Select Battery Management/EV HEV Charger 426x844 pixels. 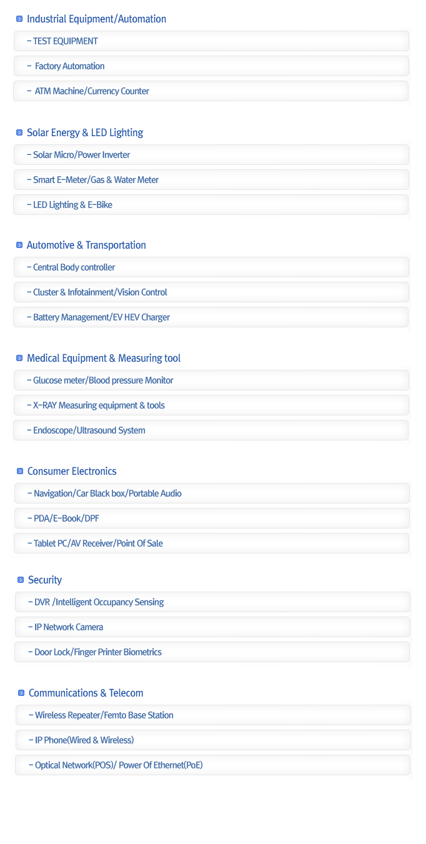pos(101,317)
